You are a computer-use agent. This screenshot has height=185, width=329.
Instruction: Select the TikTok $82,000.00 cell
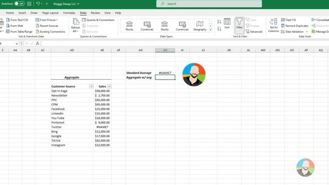tap(102, 140)
